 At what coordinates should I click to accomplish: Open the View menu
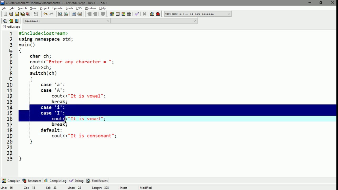[33, 8]
